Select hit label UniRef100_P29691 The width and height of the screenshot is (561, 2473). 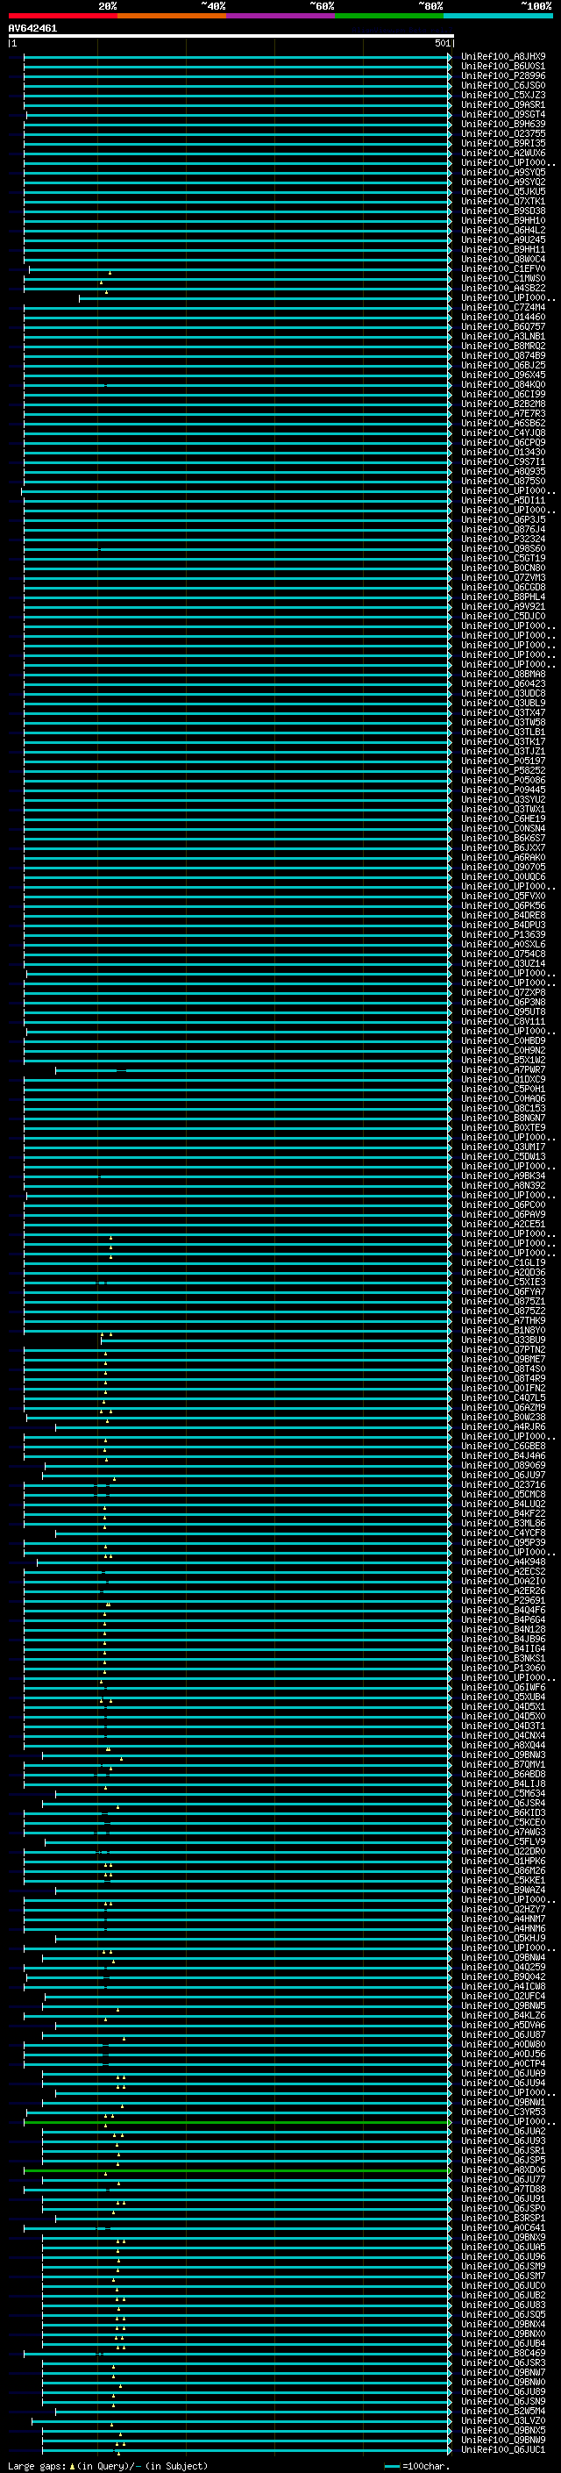click(x=503, y=1600)
